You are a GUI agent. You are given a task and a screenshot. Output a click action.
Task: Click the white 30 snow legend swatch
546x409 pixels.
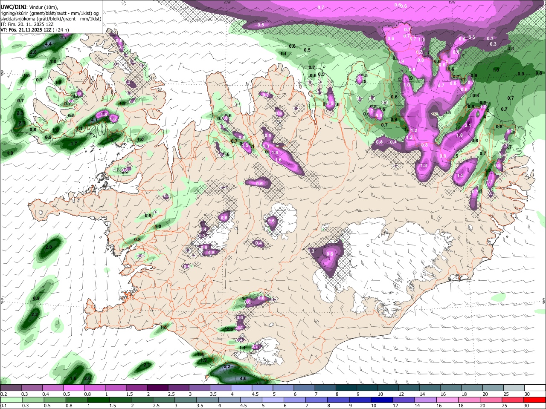pos(534,388)
